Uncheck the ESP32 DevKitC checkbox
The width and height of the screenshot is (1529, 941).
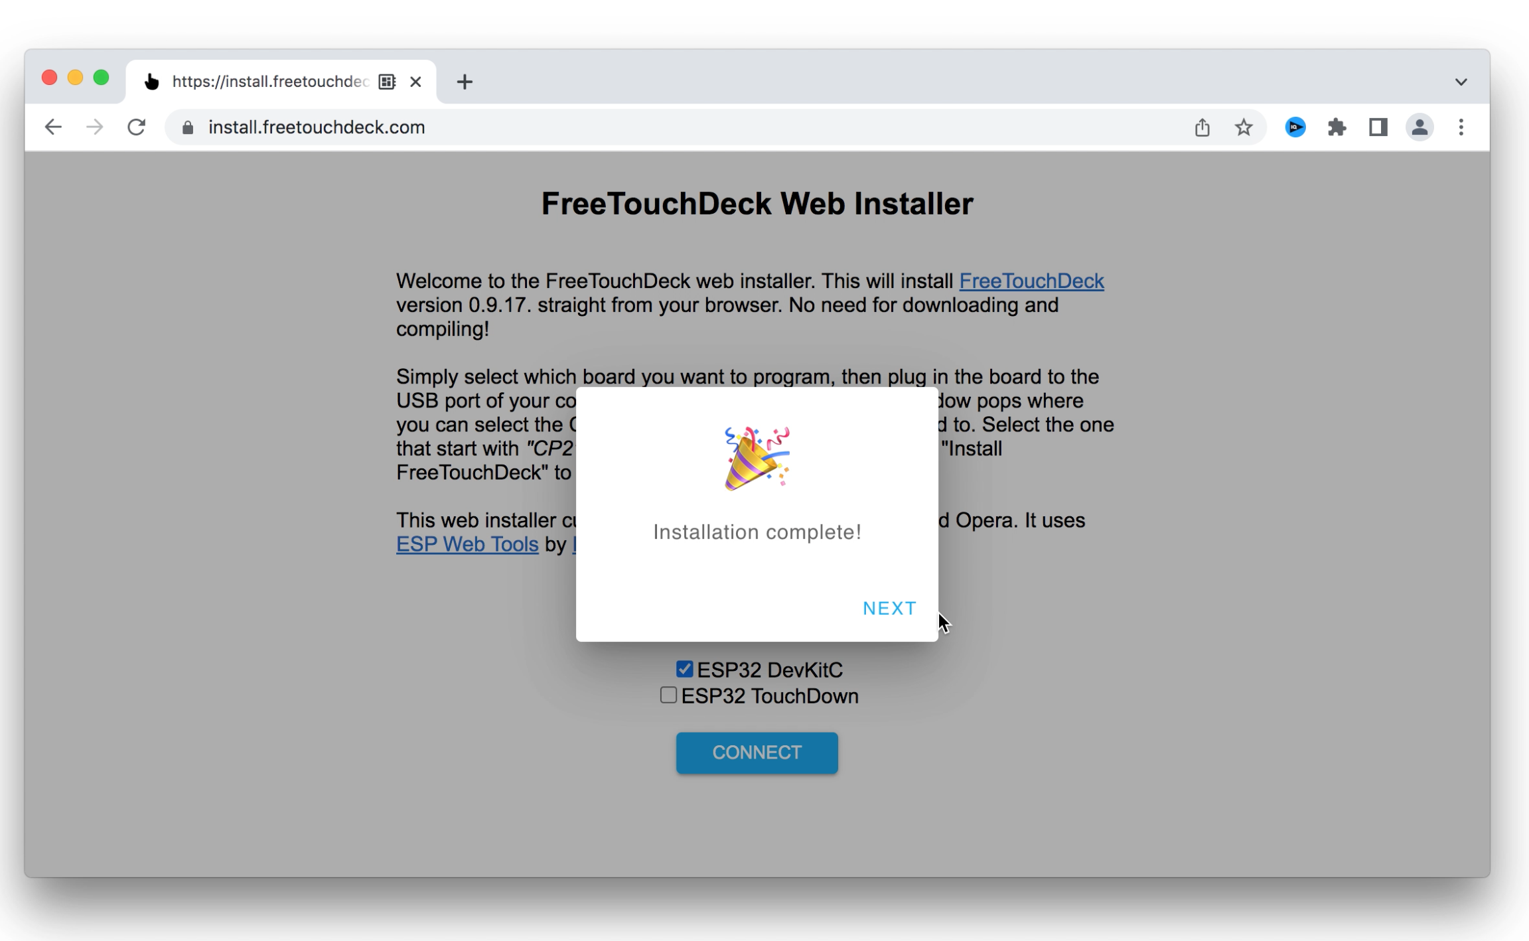click(684, 669)
